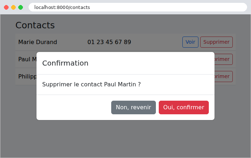Confirm deletion with Oui, confirmer
The height and width of the screenshot is (158, 251).
(x=184, y=107)
